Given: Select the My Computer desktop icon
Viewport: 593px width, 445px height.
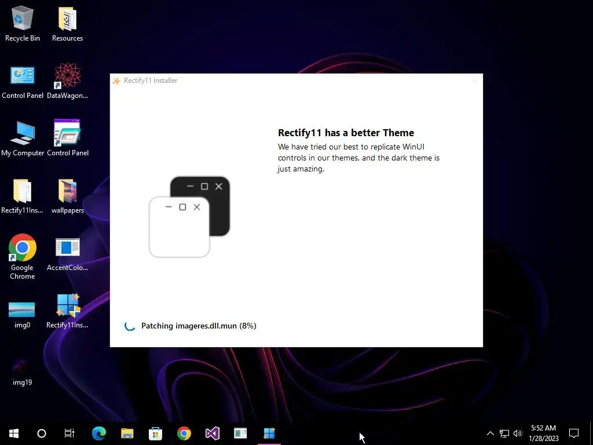Looking at the screenshot, I should [x=23, y=138].
